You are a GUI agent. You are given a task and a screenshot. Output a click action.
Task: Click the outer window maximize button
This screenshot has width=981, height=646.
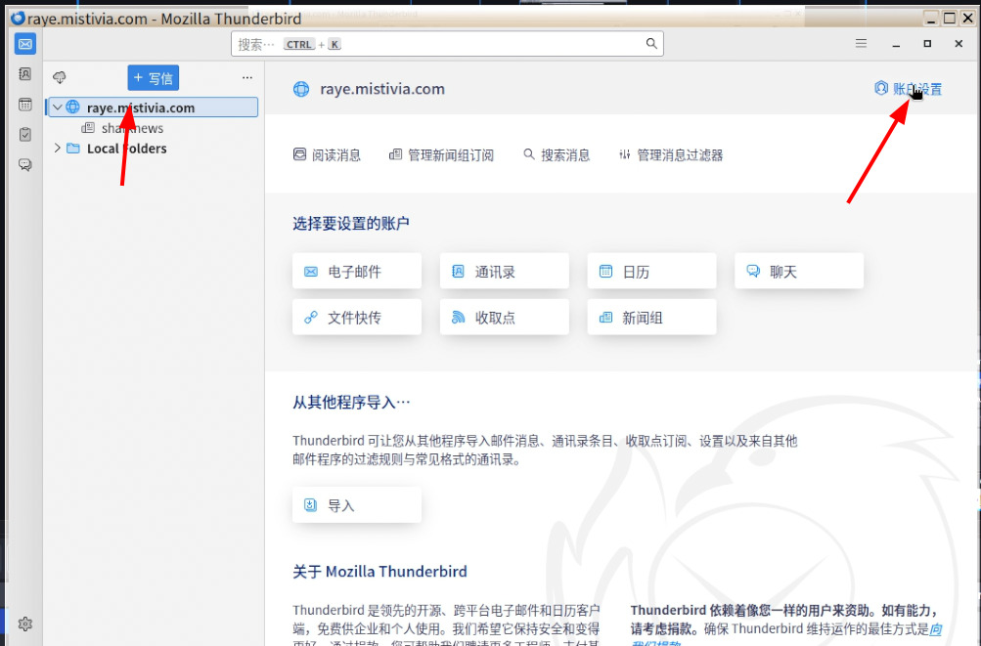coord(949,19)
